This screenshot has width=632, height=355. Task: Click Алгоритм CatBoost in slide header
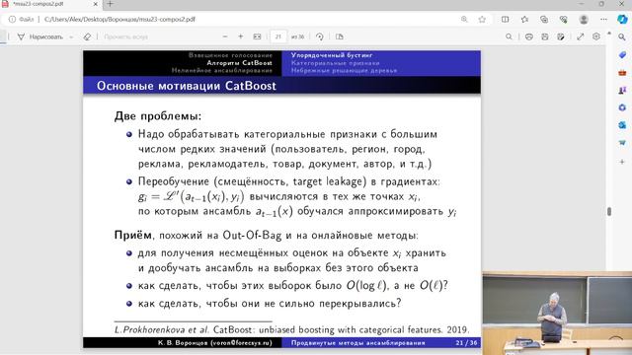[x=239, y=63]
